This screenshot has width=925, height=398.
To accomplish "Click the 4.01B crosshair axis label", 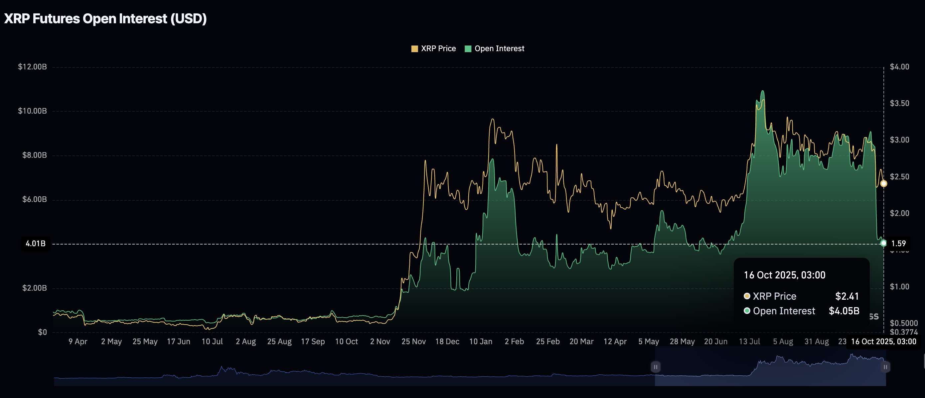I will [x=36, y=244].
